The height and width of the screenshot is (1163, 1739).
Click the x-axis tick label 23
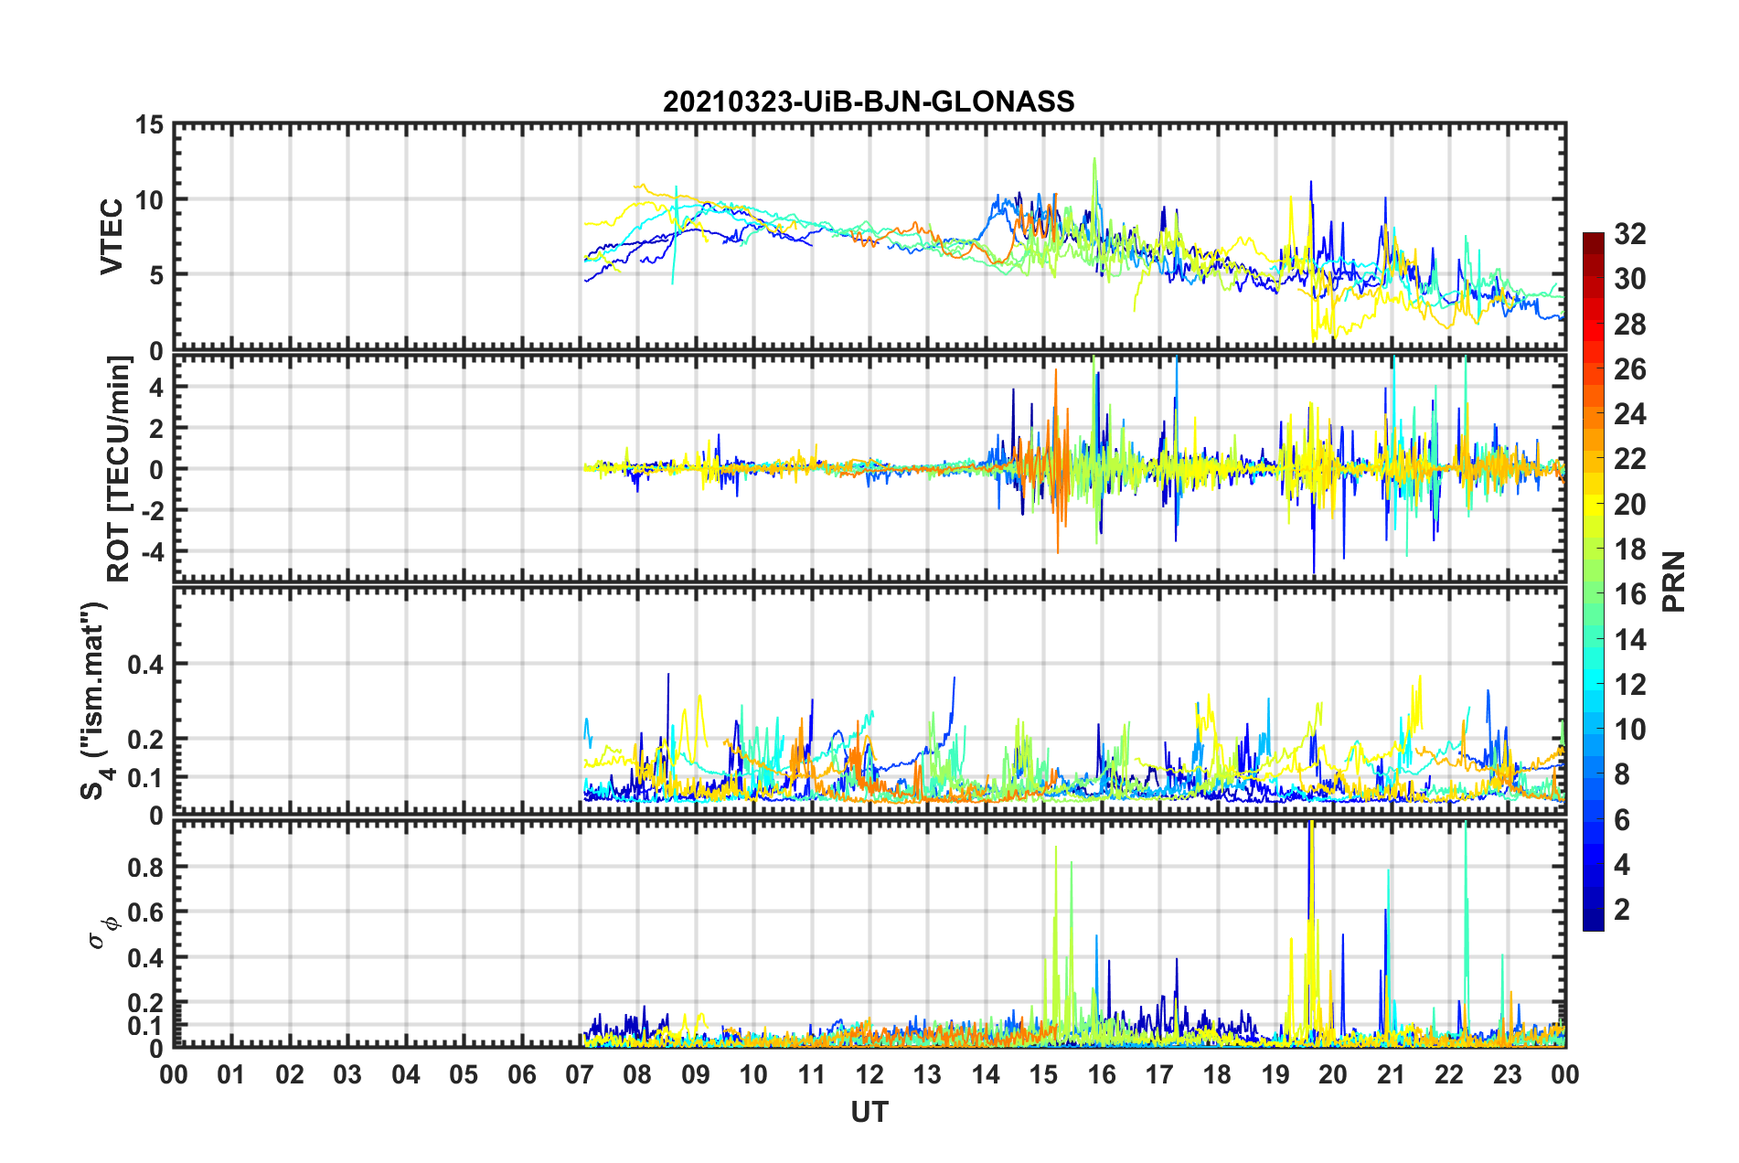coord(1507,1075)
